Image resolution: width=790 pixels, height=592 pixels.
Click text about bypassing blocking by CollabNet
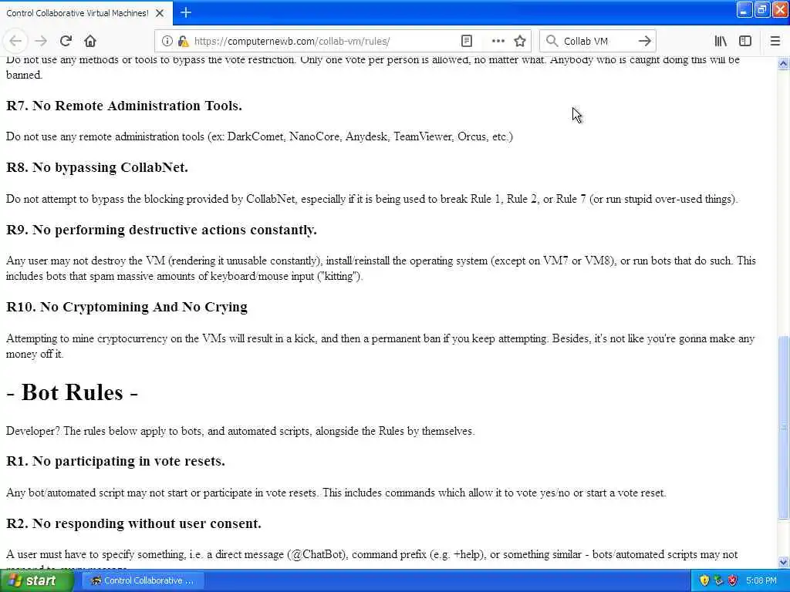click(373, 200)
